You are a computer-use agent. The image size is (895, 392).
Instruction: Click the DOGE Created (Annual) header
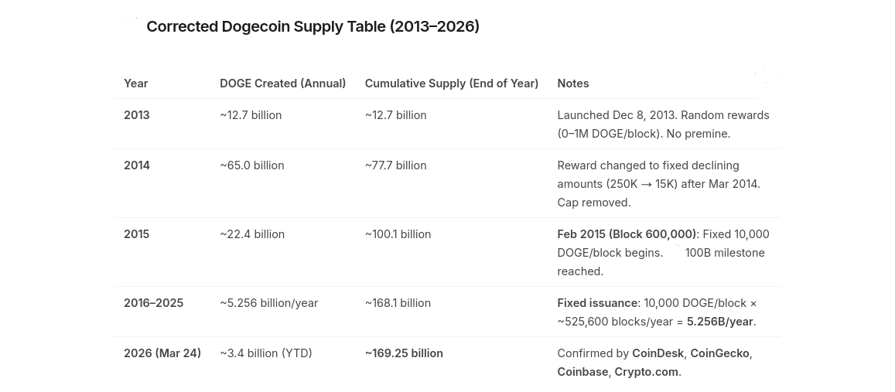[x=282, y=84]
